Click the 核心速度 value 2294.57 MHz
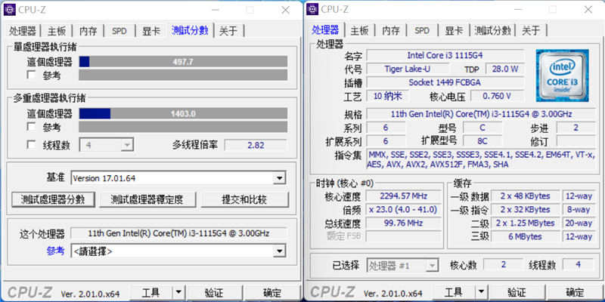 (x=403, y=196)
